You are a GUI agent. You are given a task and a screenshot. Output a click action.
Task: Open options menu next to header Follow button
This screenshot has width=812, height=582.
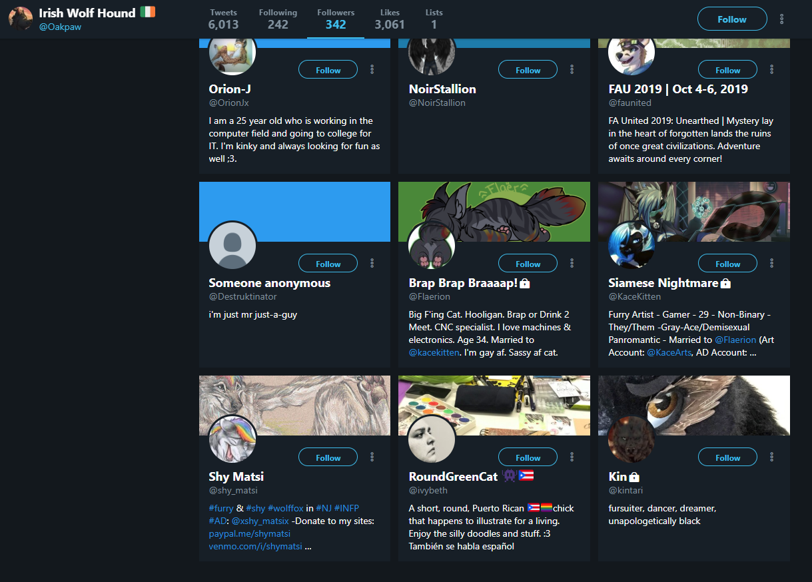781,19
